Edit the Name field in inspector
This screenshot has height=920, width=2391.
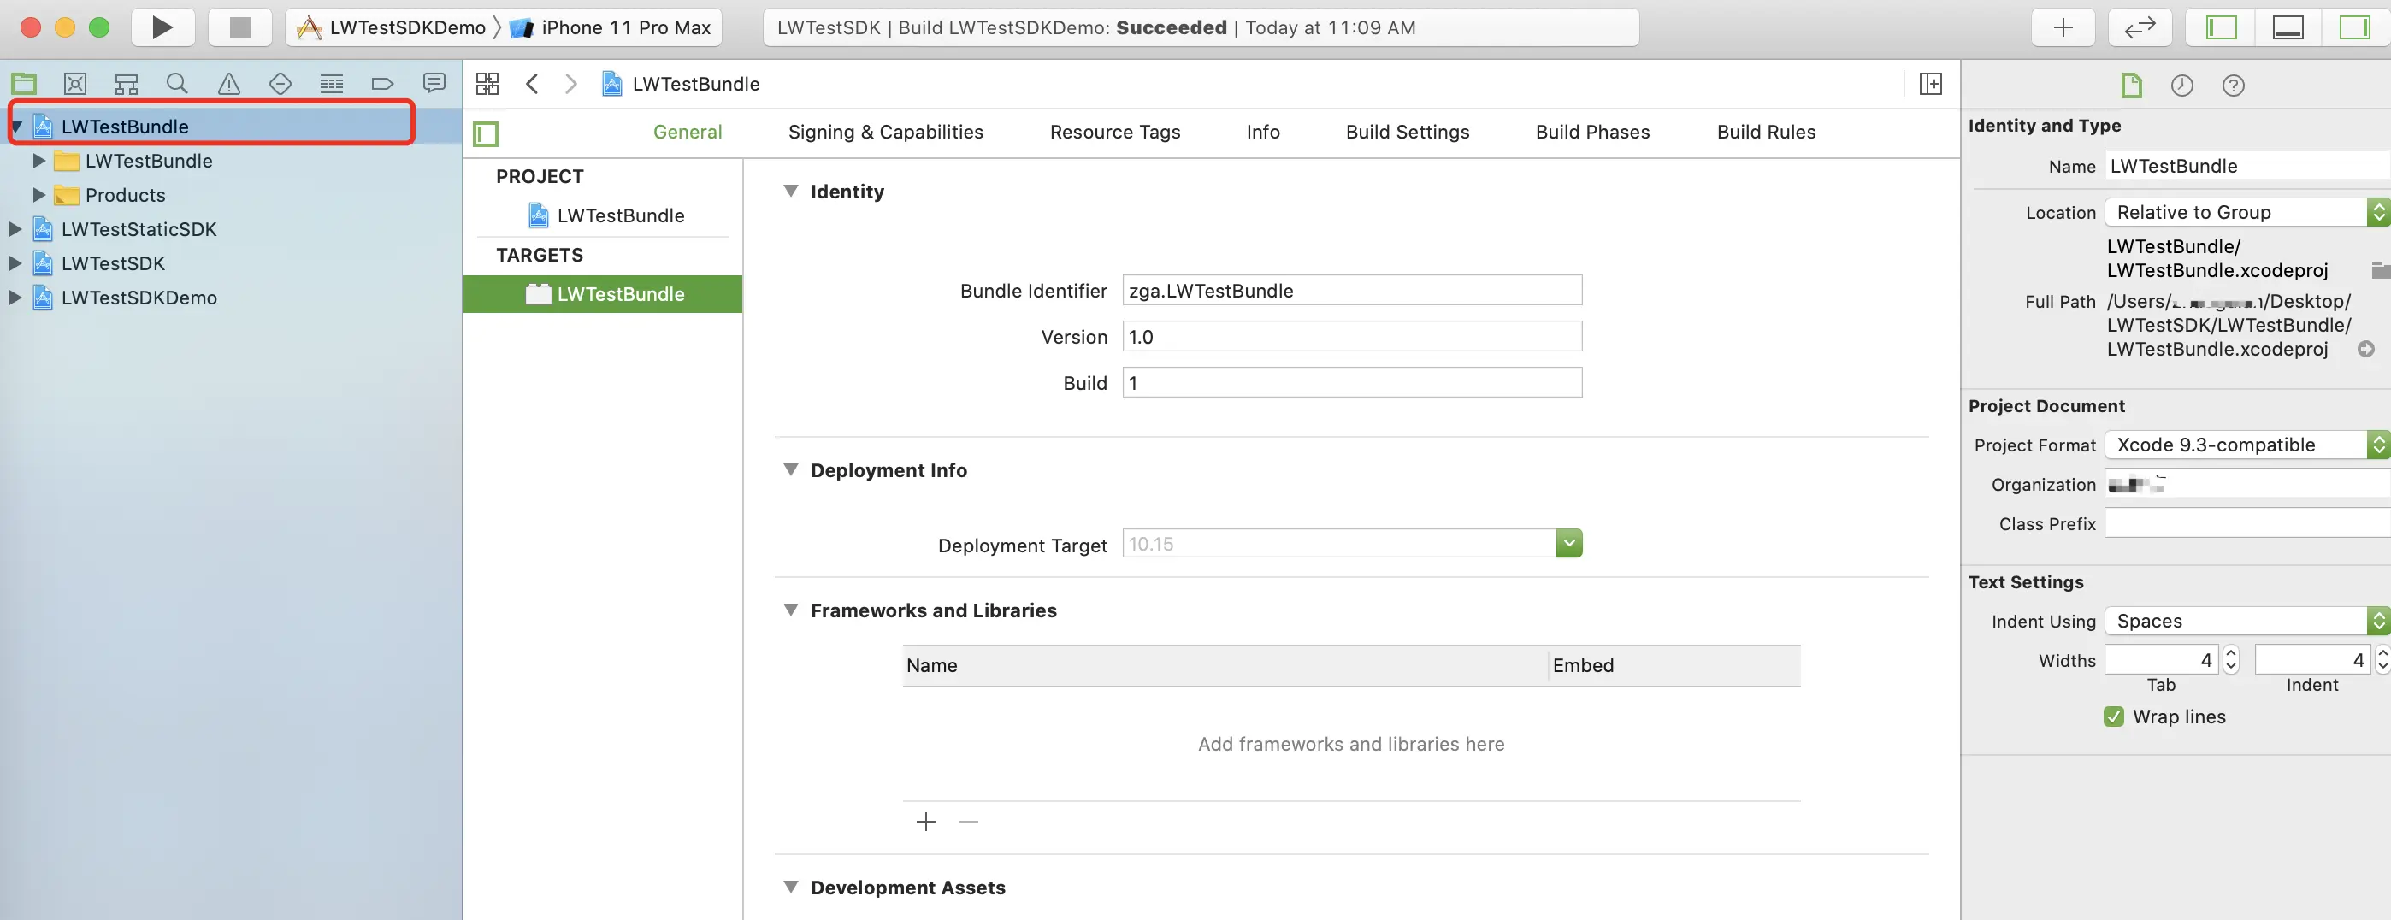click(2246, 166)
